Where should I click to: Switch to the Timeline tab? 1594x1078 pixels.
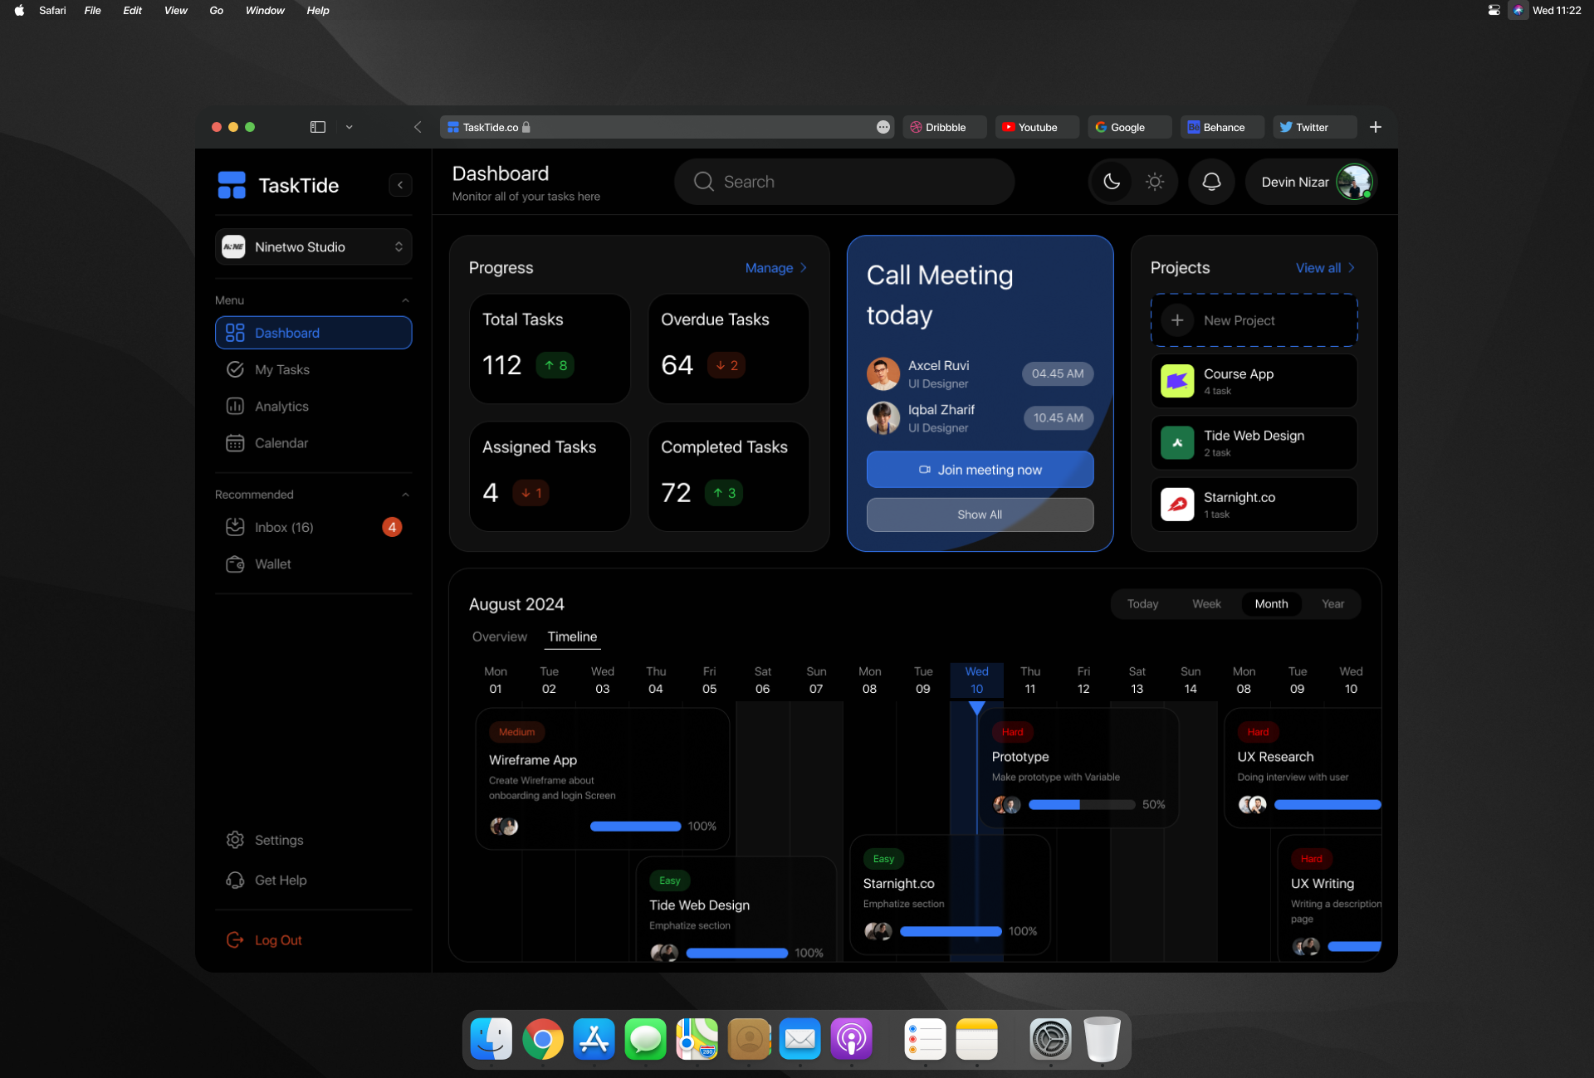pos(572,637)
